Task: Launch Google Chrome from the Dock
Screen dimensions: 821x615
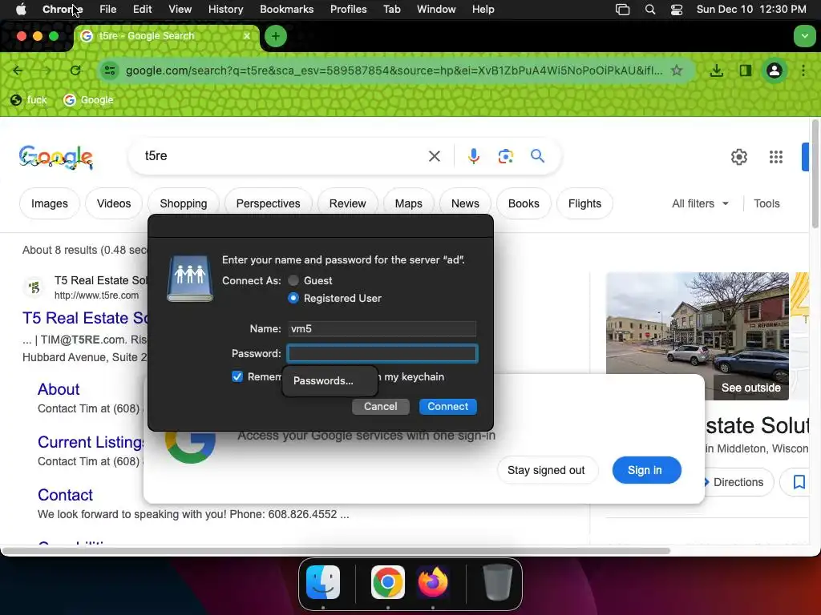Action: click(x=387, y=582)
